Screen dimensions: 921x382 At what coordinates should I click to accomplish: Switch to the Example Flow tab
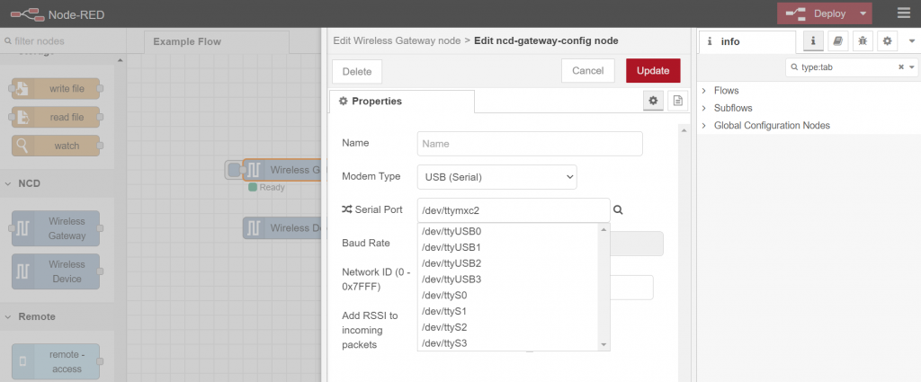[216, 41]
